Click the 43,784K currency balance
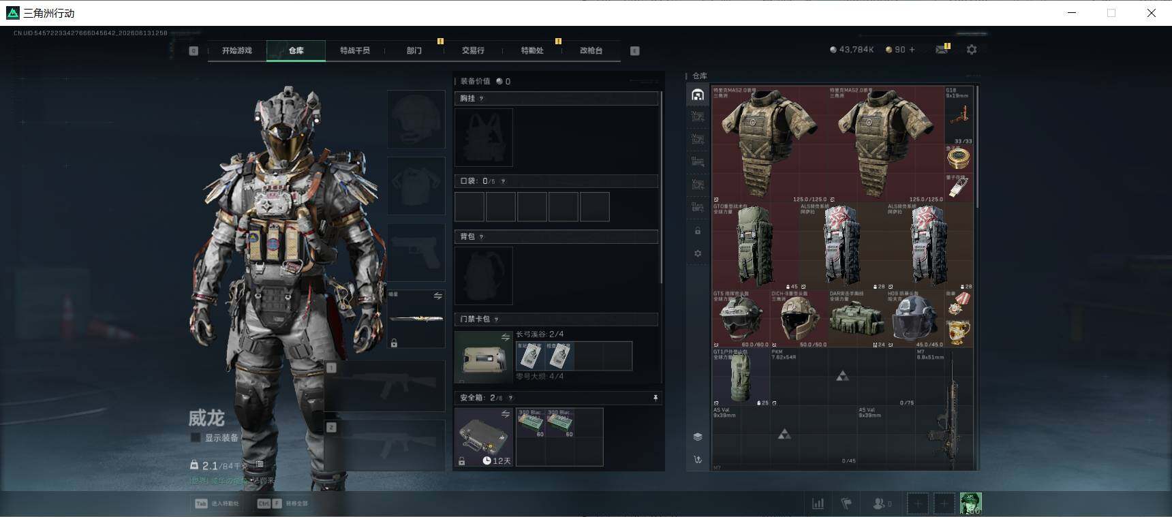This screenshot has height=517, width=1172. pos(852,50)
